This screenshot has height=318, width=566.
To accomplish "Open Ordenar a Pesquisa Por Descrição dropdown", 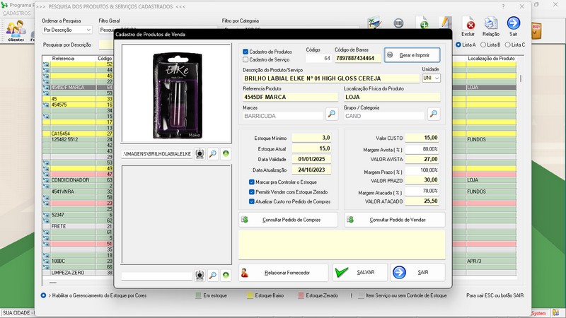I will tap(67, 30).
